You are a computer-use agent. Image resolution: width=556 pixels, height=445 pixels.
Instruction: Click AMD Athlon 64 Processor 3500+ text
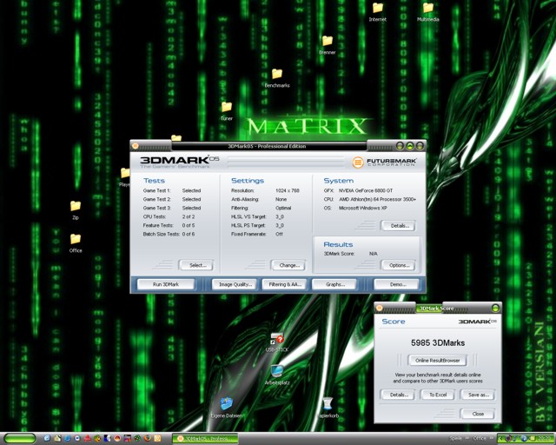377,199
